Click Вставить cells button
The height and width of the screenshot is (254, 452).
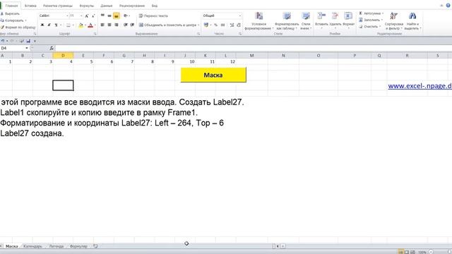coord(321,20)
